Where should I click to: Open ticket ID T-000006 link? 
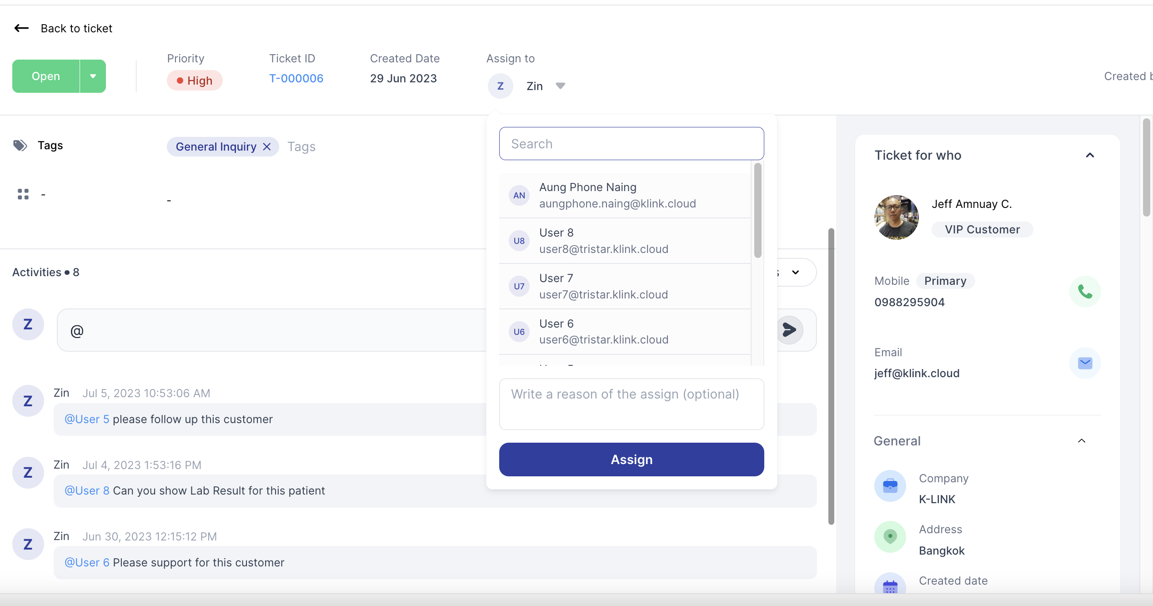pyautogui.click(x=296, y=78)
